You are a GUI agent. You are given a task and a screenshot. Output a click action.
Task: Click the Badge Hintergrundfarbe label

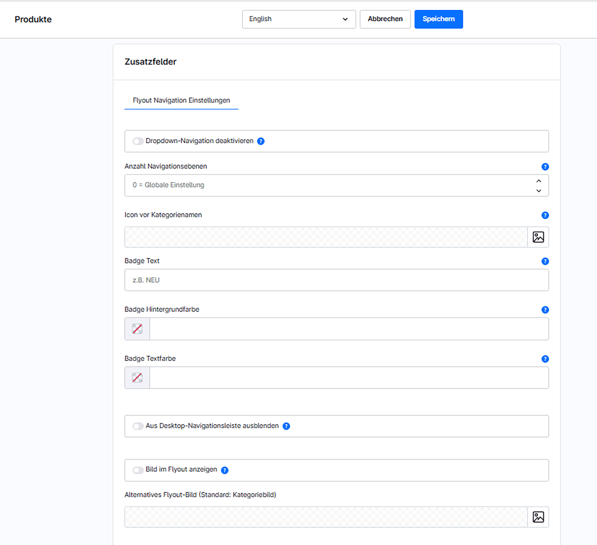162,309
